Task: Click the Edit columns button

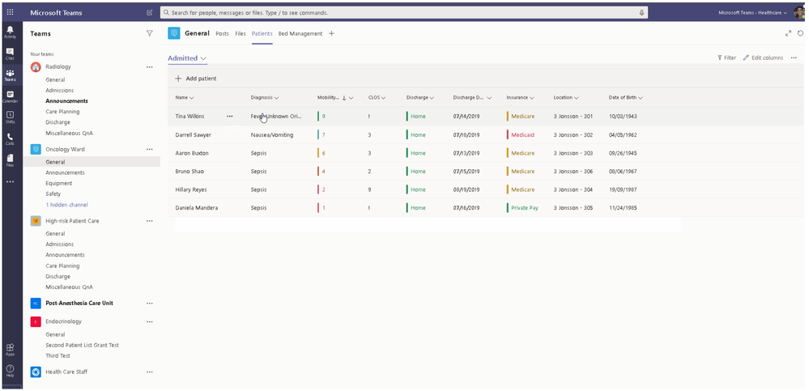Action: click(763, 57)
